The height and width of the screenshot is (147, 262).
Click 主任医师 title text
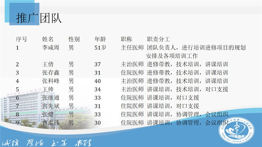pyautogui.click(x=132, y=48)
